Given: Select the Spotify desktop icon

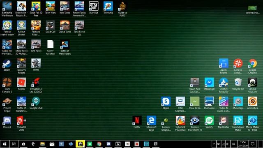Looking at the screenshot, I should 209,122.
